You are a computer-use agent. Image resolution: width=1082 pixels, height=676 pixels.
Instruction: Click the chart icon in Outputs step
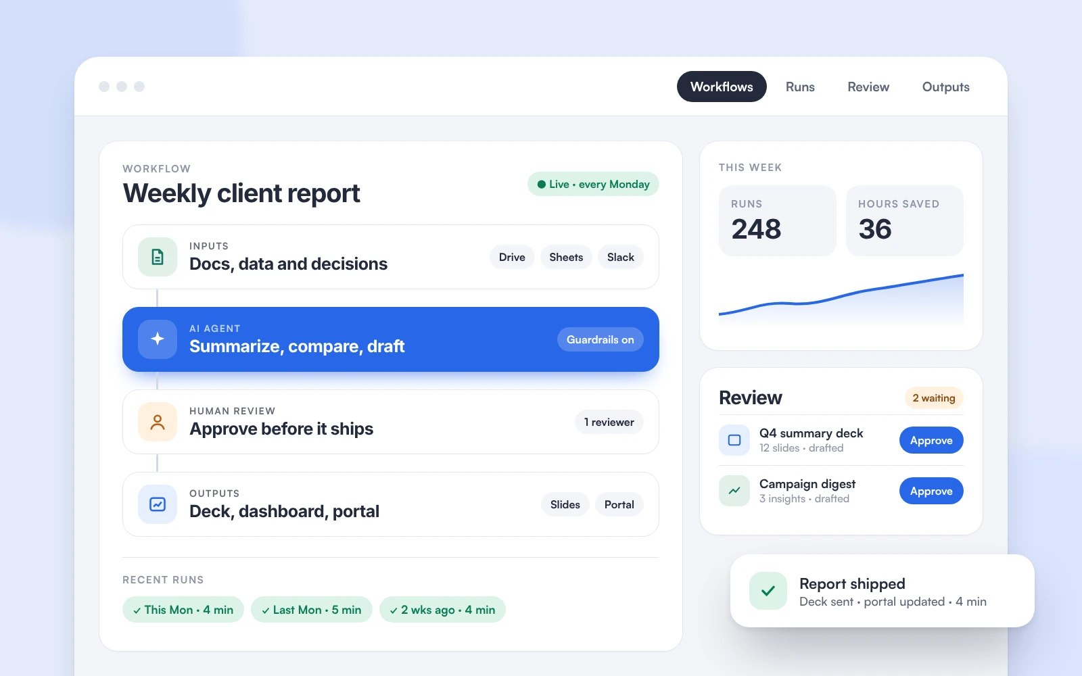pyautogui.click(x=158, y=504)
